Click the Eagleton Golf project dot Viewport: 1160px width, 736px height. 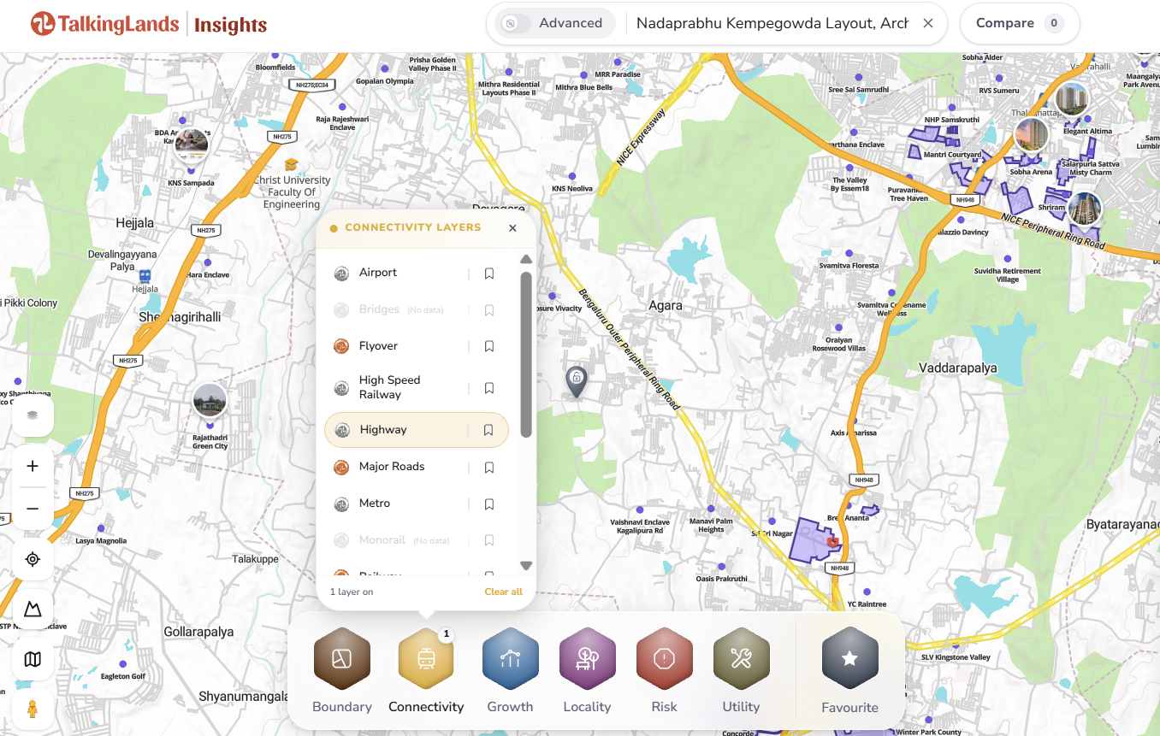tap(122, 664)
